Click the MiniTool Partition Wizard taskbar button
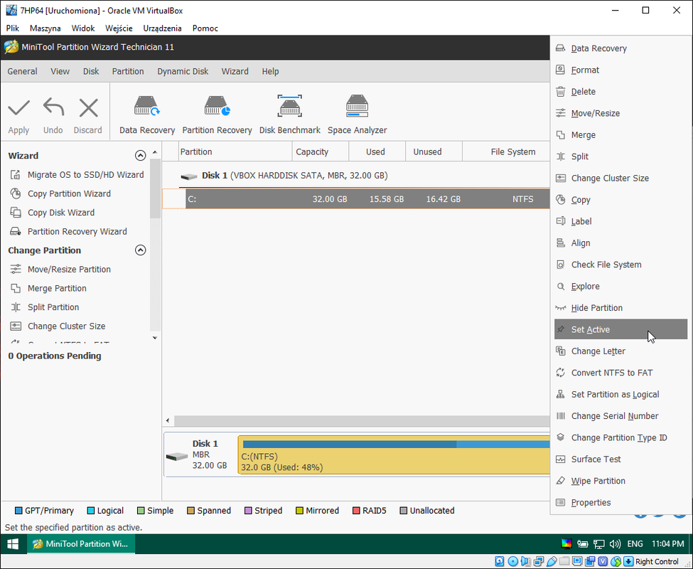This screenshot has width=693, height=569. click(81, 544)
